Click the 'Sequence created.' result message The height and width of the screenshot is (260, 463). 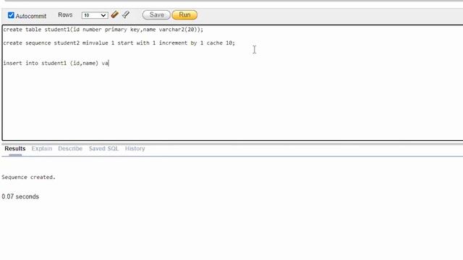[28, 177]
